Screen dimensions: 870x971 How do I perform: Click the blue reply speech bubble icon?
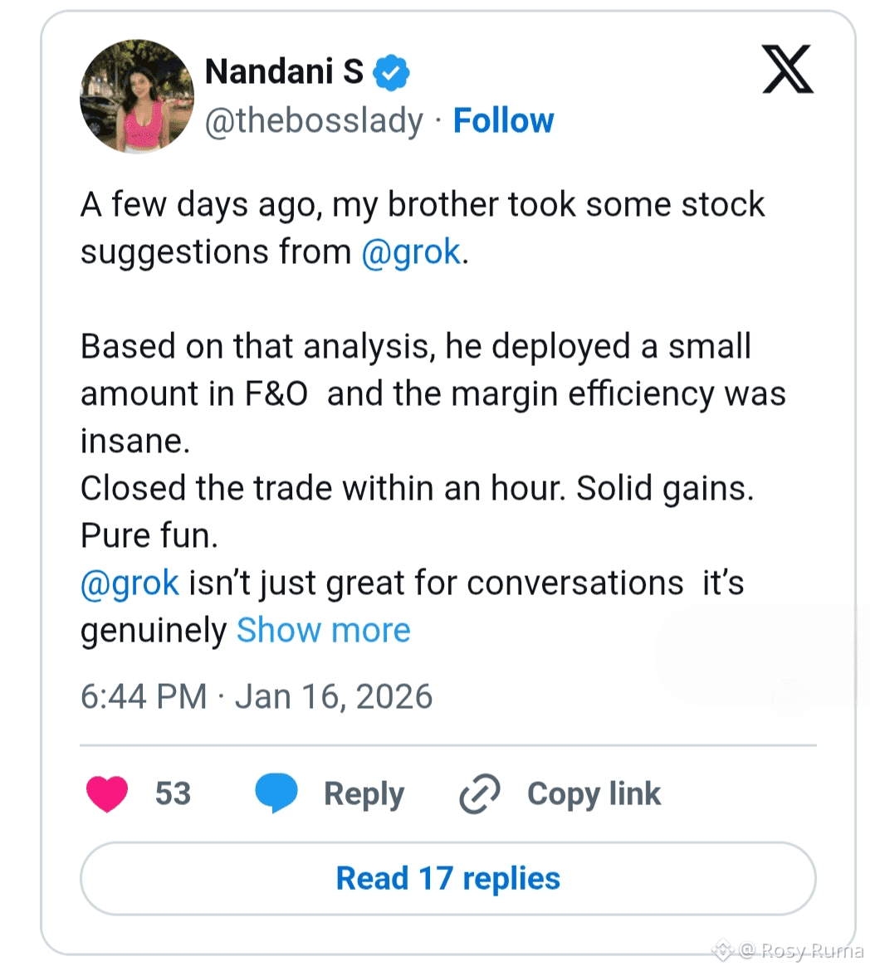click(x=276, y=793)
